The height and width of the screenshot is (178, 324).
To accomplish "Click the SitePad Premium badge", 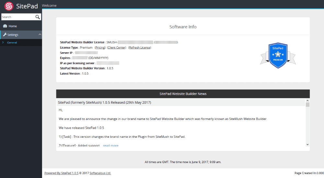I will click(278, 55).
